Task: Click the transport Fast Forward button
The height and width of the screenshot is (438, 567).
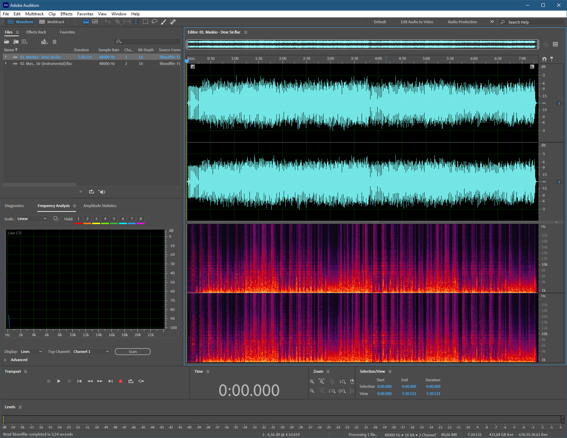Action: (x=100, y=381)
